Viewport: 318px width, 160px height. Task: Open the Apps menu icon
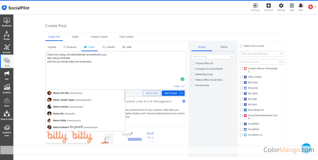click(x=291, y=7)
